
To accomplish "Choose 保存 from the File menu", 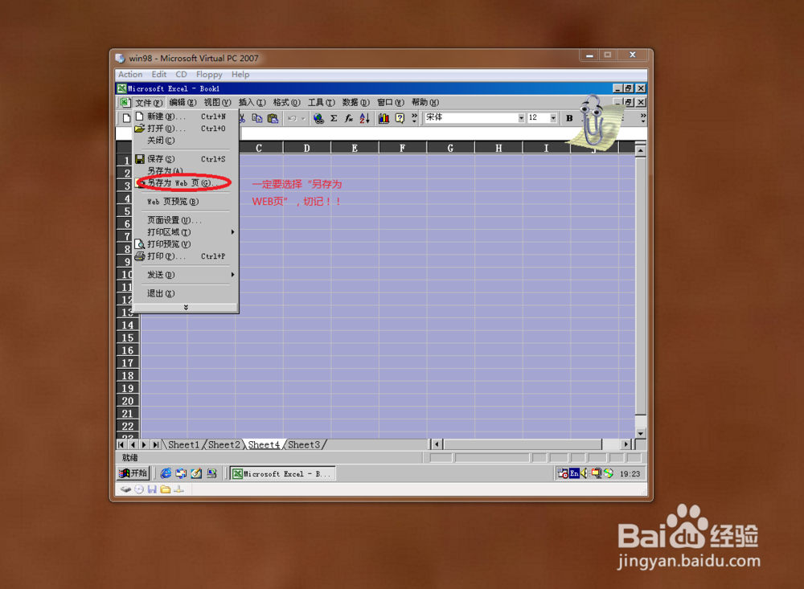I will point(186,159).
